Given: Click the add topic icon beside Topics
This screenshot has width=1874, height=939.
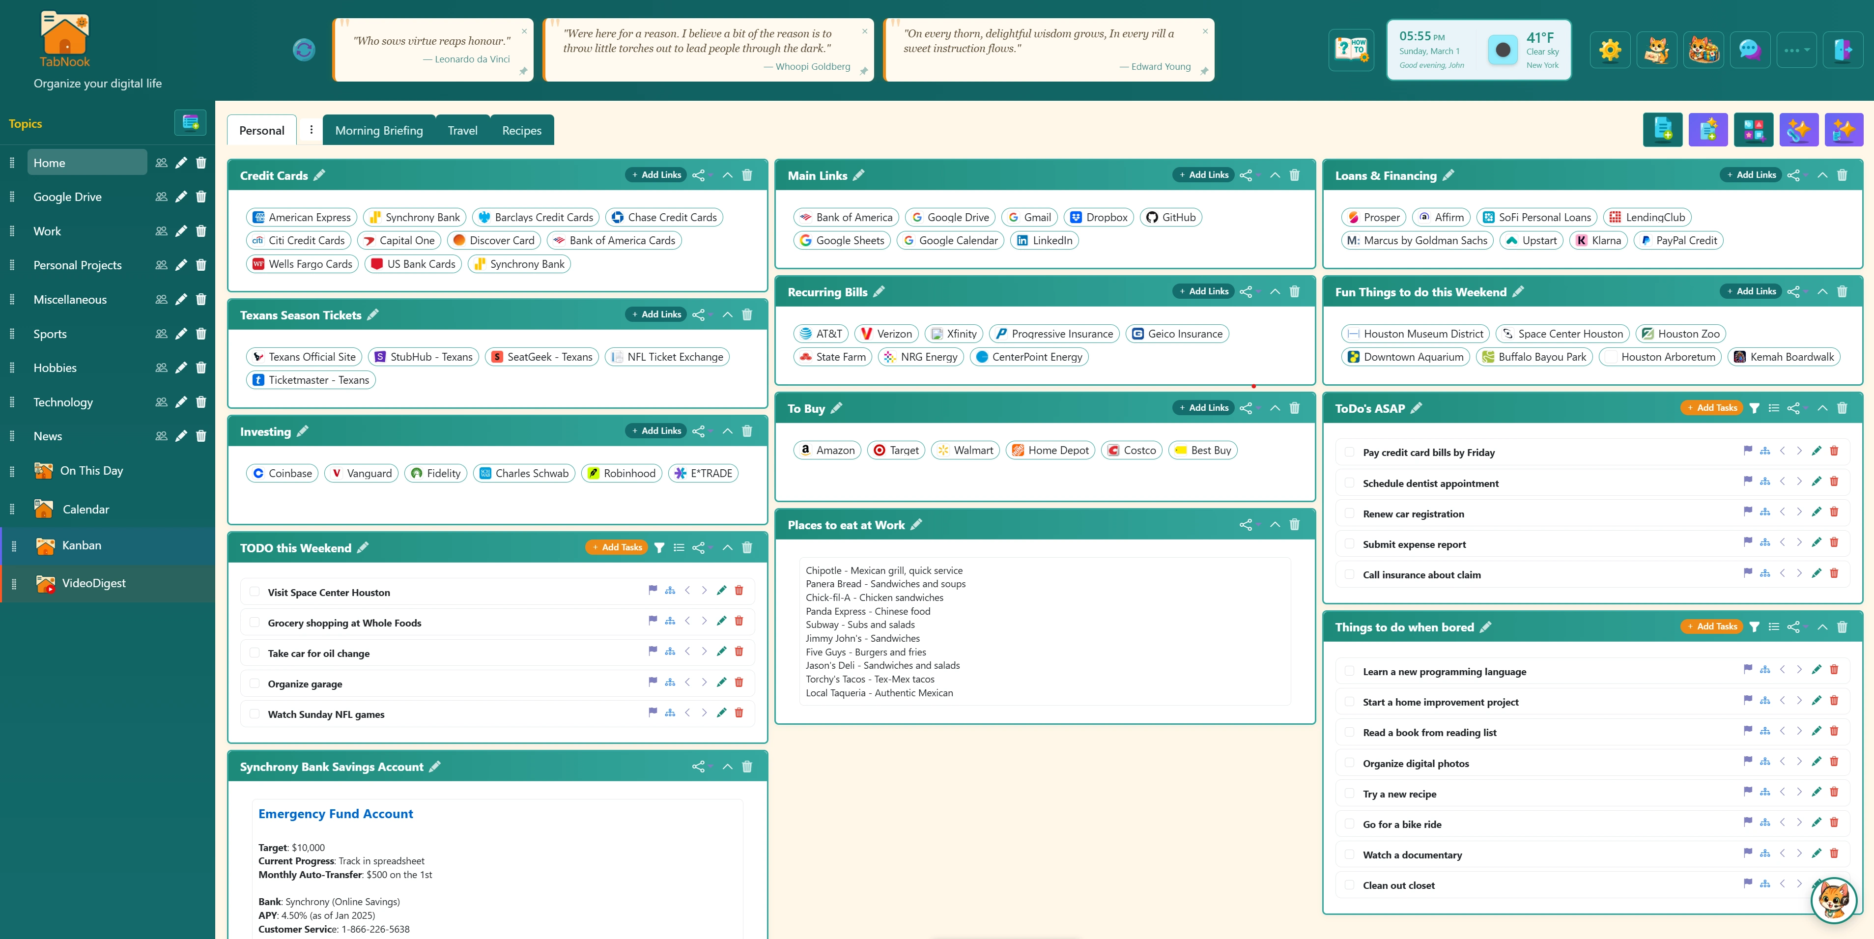Looking at the screenshot, I should pyautogui.click(x=190, y=122).
